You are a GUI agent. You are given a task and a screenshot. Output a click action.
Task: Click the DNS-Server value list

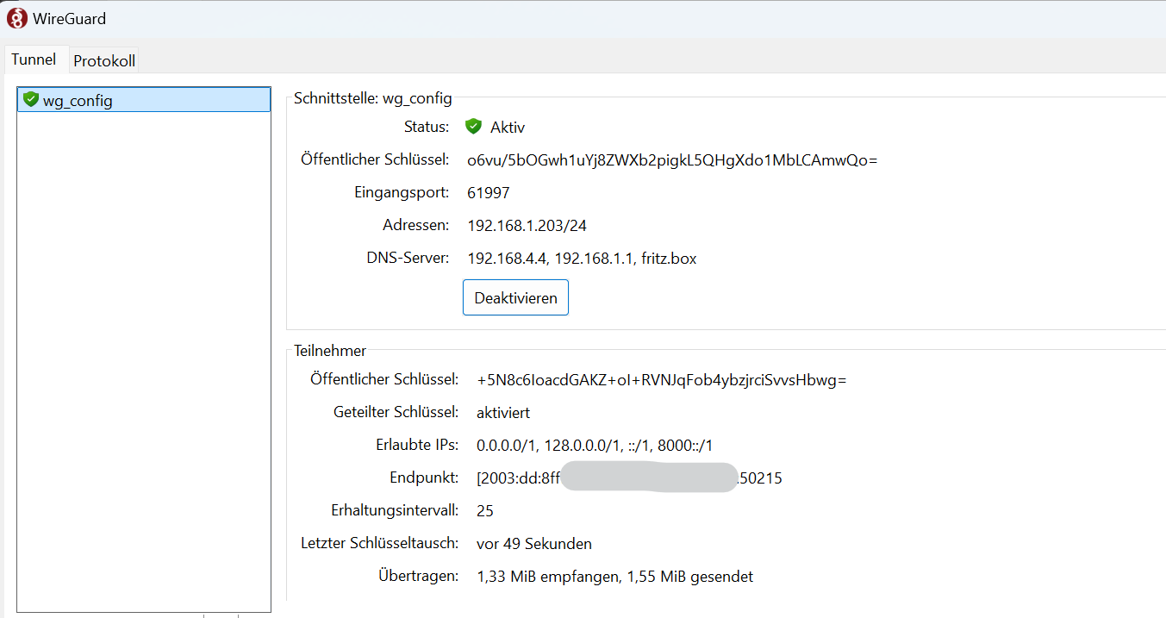(582, 259)
